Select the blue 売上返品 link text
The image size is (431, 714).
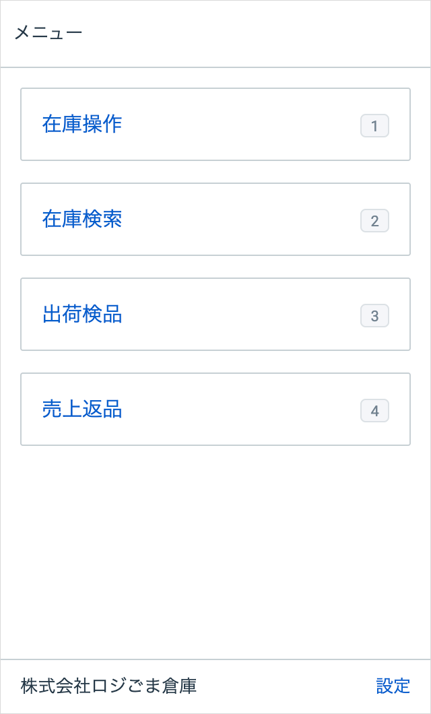tap(82, 410)
